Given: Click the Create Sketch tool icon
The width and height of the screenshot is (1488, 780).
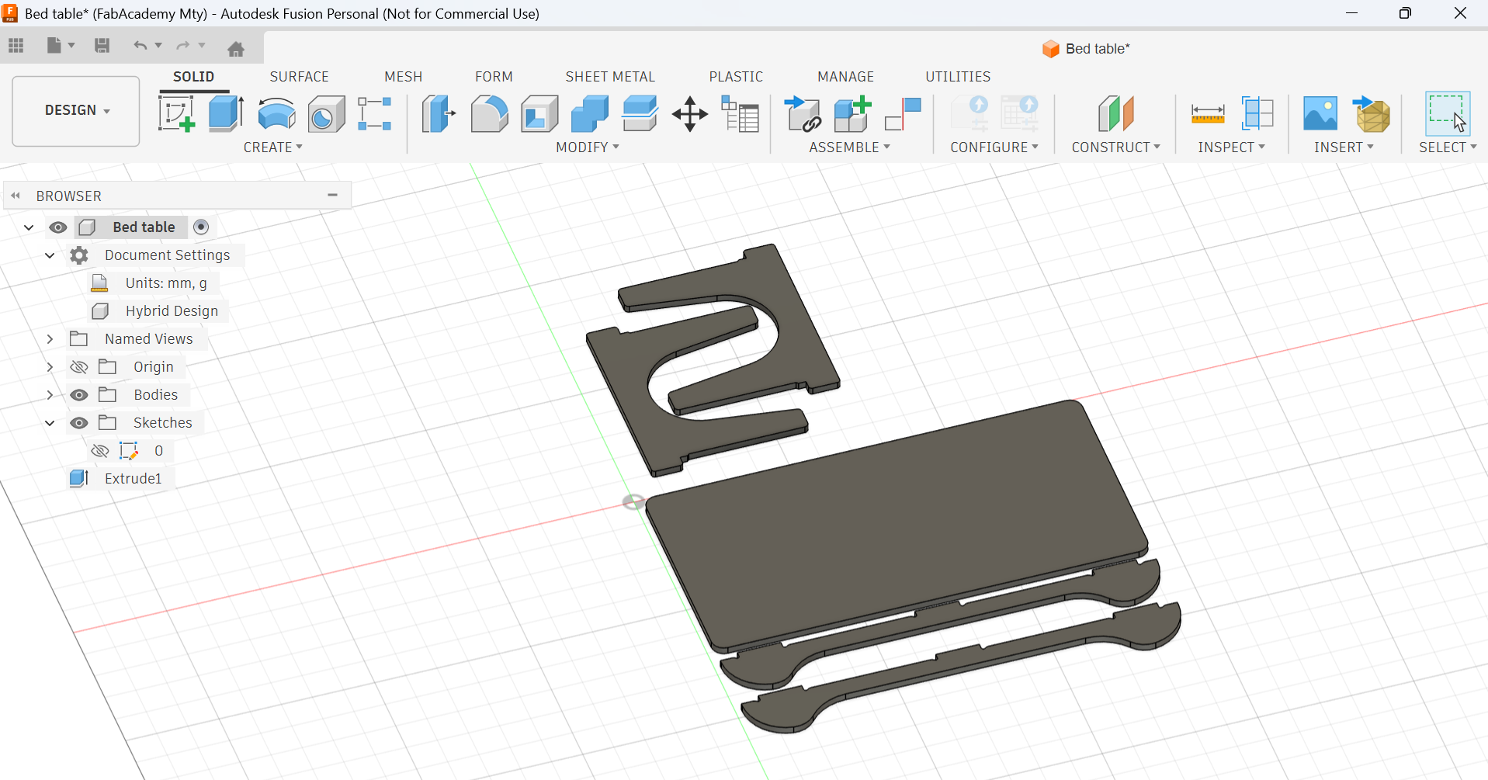Looking at the screenshot, I should [176, 114].
